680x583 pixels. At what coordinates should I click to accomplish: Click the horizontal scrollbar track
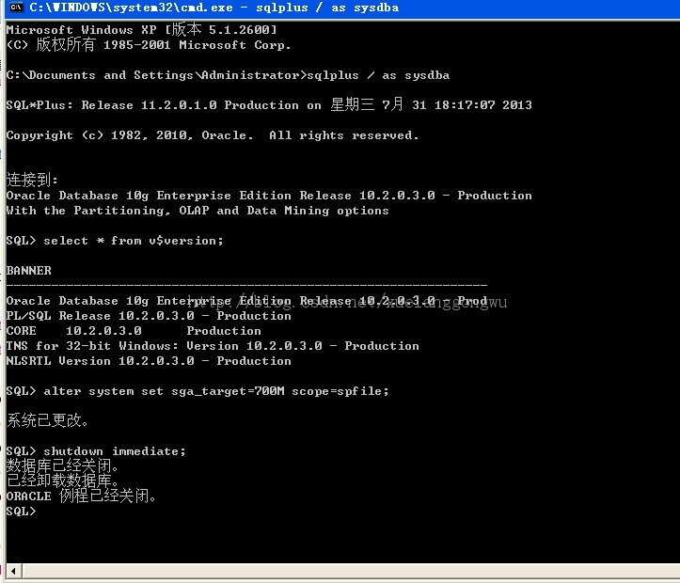click(x=351, y=571)
